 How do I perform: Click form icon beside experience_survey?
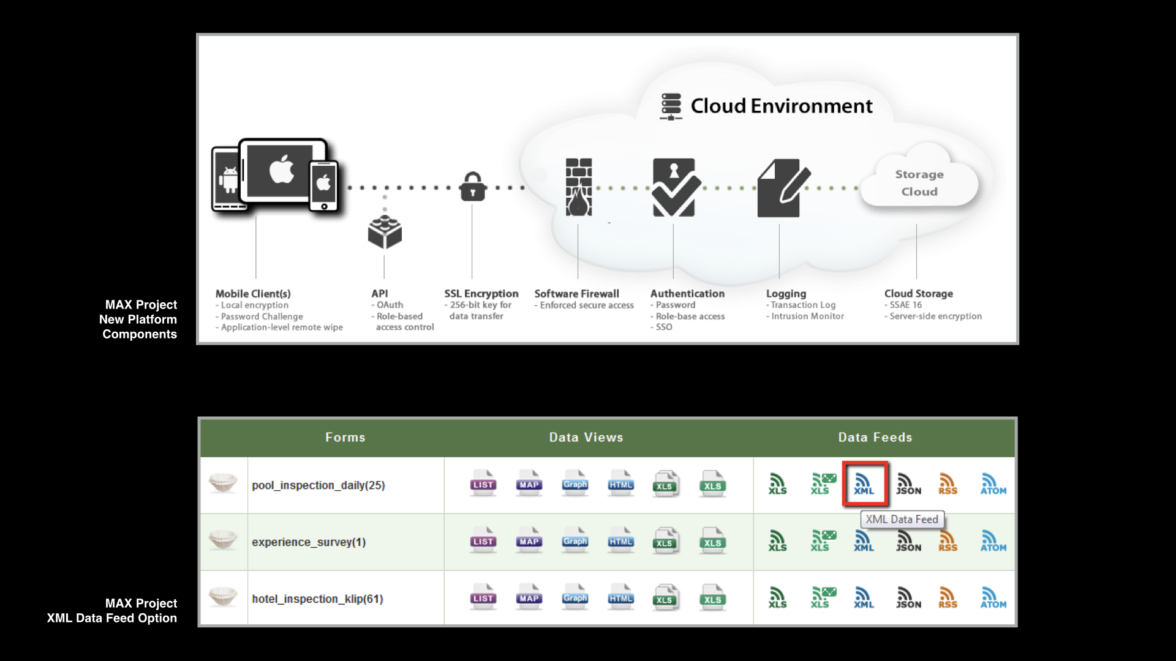point(223,540)
